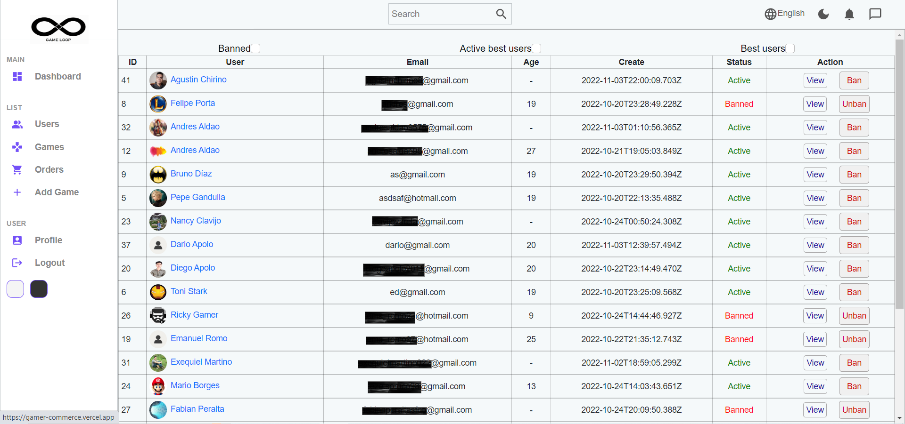Select the Users icon in the sidebar

pos(17,124)
